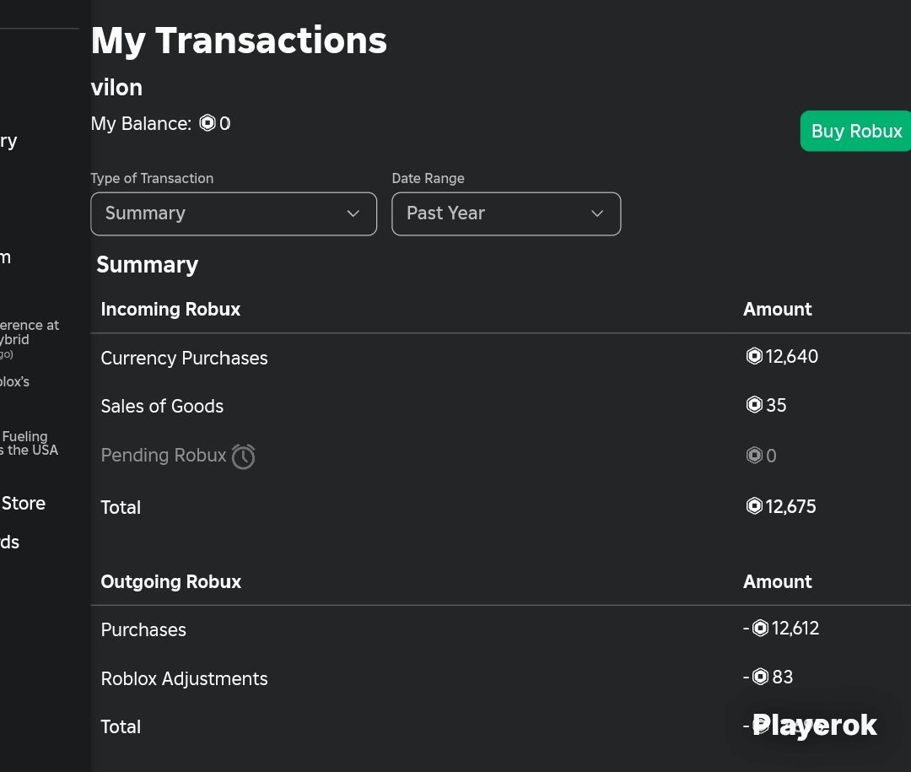Screen dimensions: 911x772
Task: Click the Fueling the USA sidebar link
Action: coord(29,443)
